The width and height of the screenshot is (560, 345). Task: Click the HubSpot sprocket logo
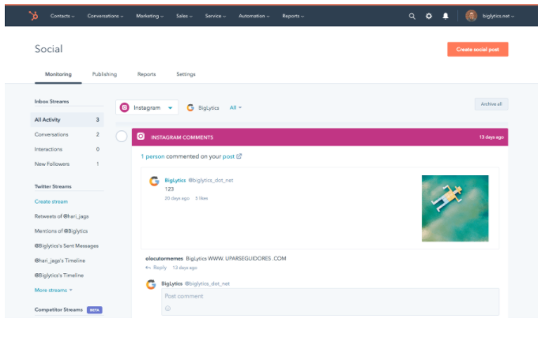click(34, 16)
